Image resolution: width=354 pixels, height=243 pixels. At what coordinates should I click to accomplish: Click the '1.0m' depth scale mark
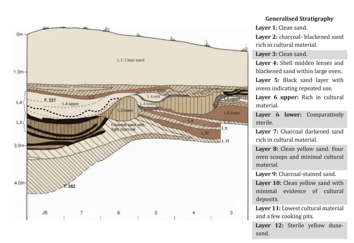point(18,72)
